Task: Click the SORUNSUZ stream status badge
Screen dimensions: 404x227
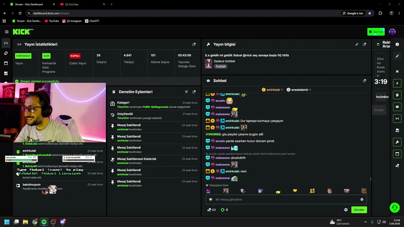Action: (23, 56)
